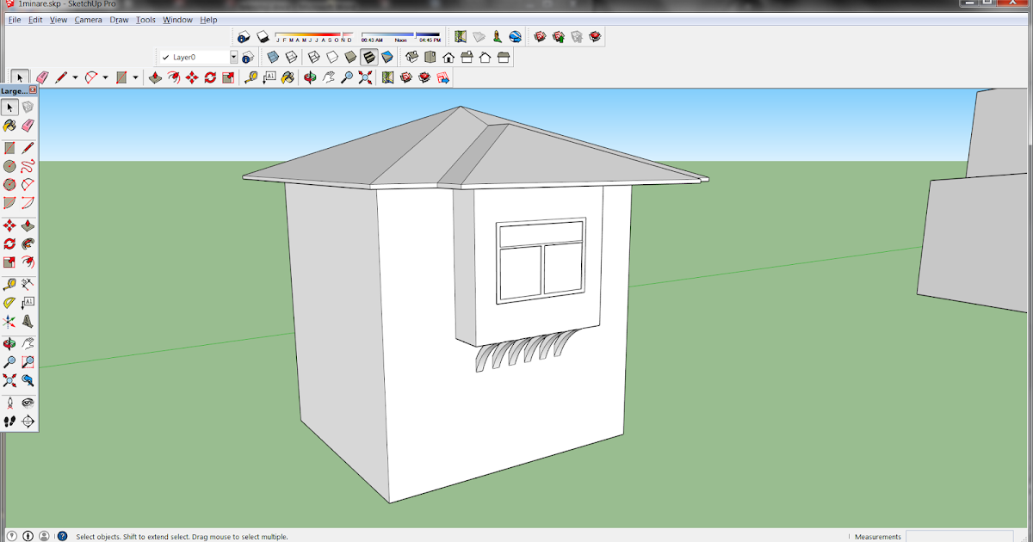Toggle the X-ray face style

(273, 58)
